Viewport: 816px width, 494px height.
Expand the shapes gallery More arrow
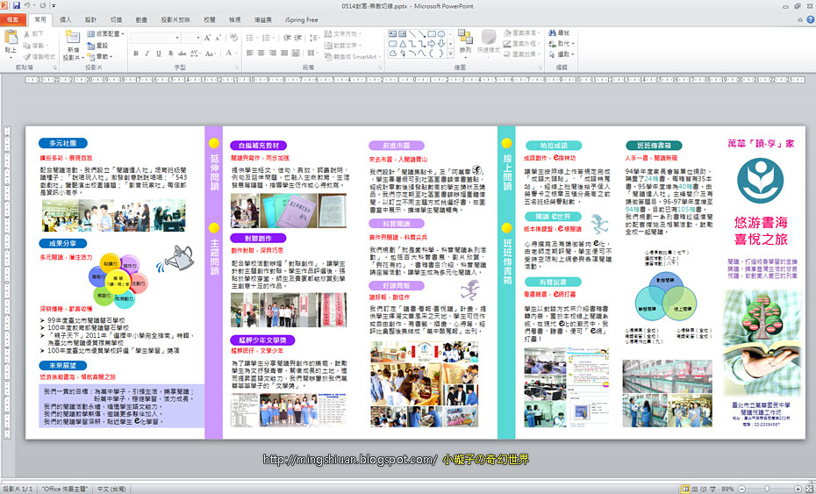(x=451, y=54)
